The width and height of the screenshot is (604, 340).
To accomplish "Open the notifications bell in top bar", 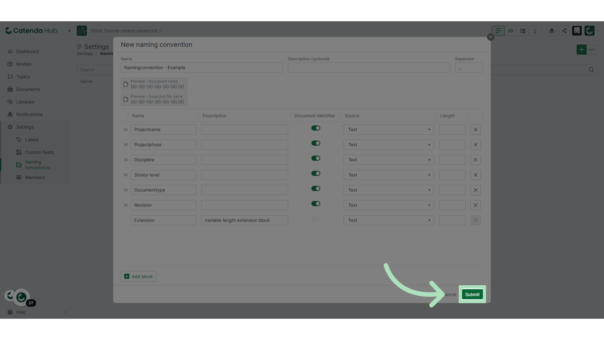I will (552, 31).
